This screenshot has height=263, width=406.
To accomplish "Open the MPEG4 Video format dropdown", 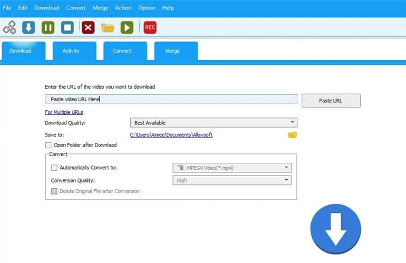I will coord(232,168).
